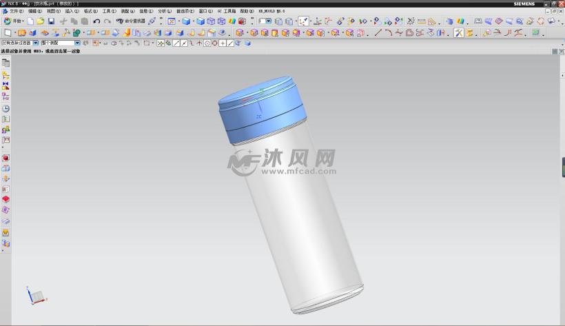This screenshot has width=565, height=326.
Task: Expand the selection rectangle dropdown arrow
Action: [153, 43]
